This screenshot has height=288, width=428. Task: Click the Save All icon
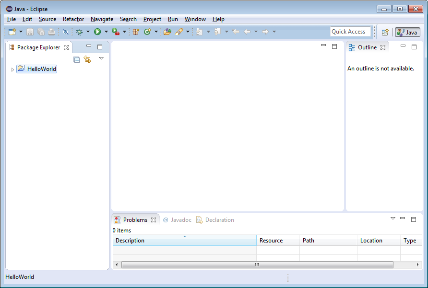[x=41, y=32]
